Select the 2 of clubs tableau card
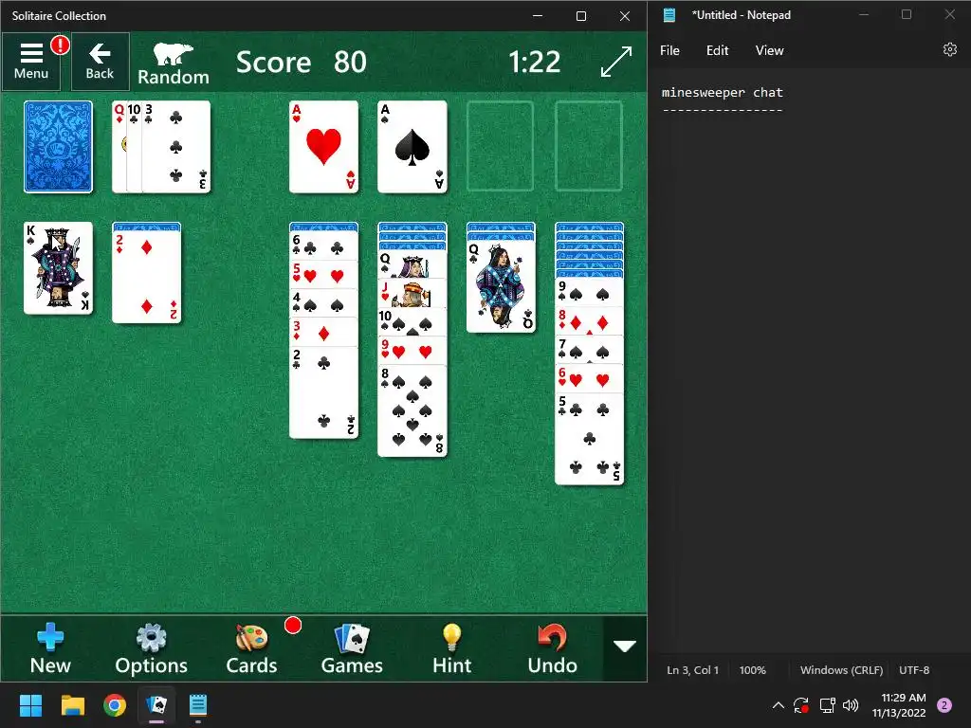The height and width of the screenshot is (728, 971). pyautogui.click(x=324, y=391)
